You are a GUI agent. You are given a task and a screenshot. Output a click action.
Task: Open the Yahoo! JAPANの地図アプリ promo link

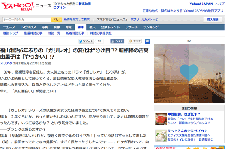[x=183, y=11]
